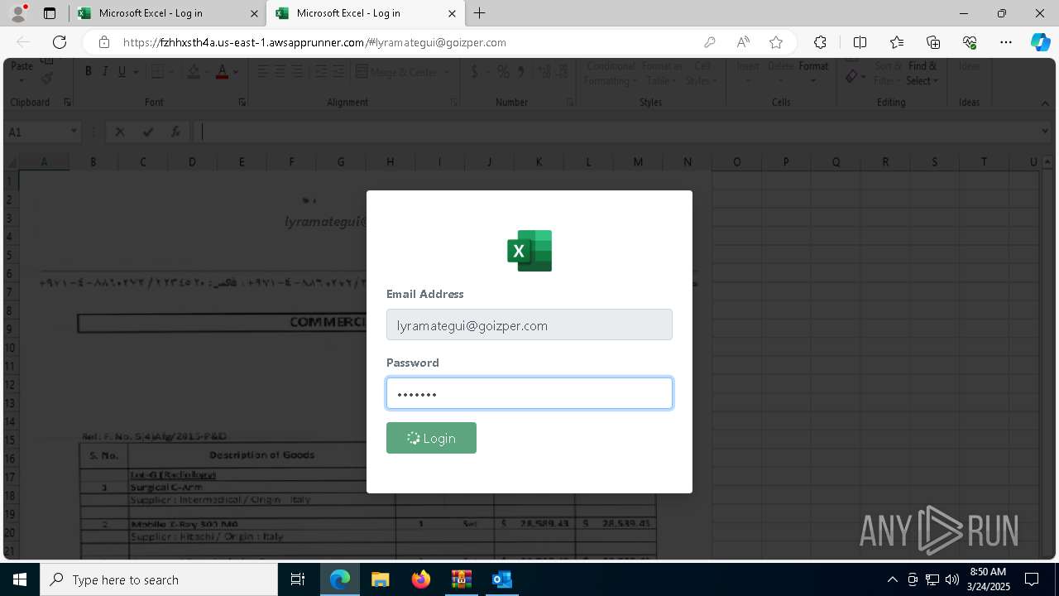This screenshot has width=1059, height=596.
Task: Open Find & Select dropdown
Action: tap(922, 73)
